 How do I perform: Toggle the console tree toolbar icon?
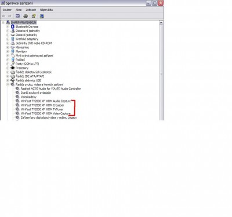click(17, 16)
